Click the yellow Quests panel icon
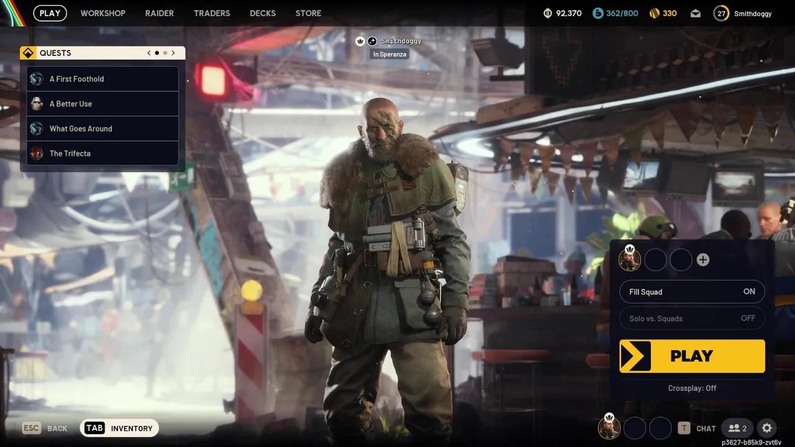 pos(27,53)
